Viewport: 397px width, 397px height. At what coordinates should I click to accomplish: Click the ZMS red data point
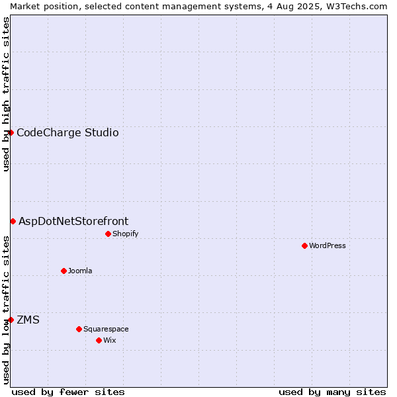click(11, 320)
